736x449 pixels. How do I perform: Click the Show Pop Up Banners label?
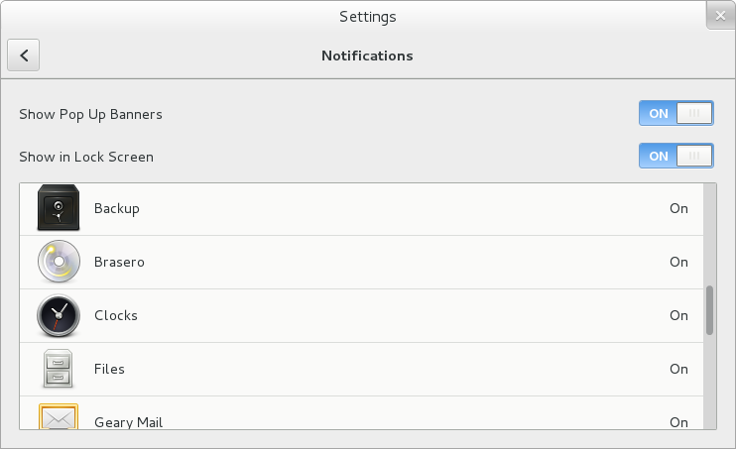click(x=91, y=114)
